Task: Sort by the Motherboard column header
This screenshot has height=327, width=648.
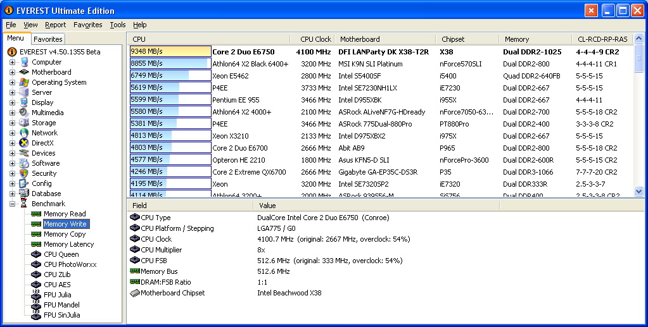Action: 384,39
